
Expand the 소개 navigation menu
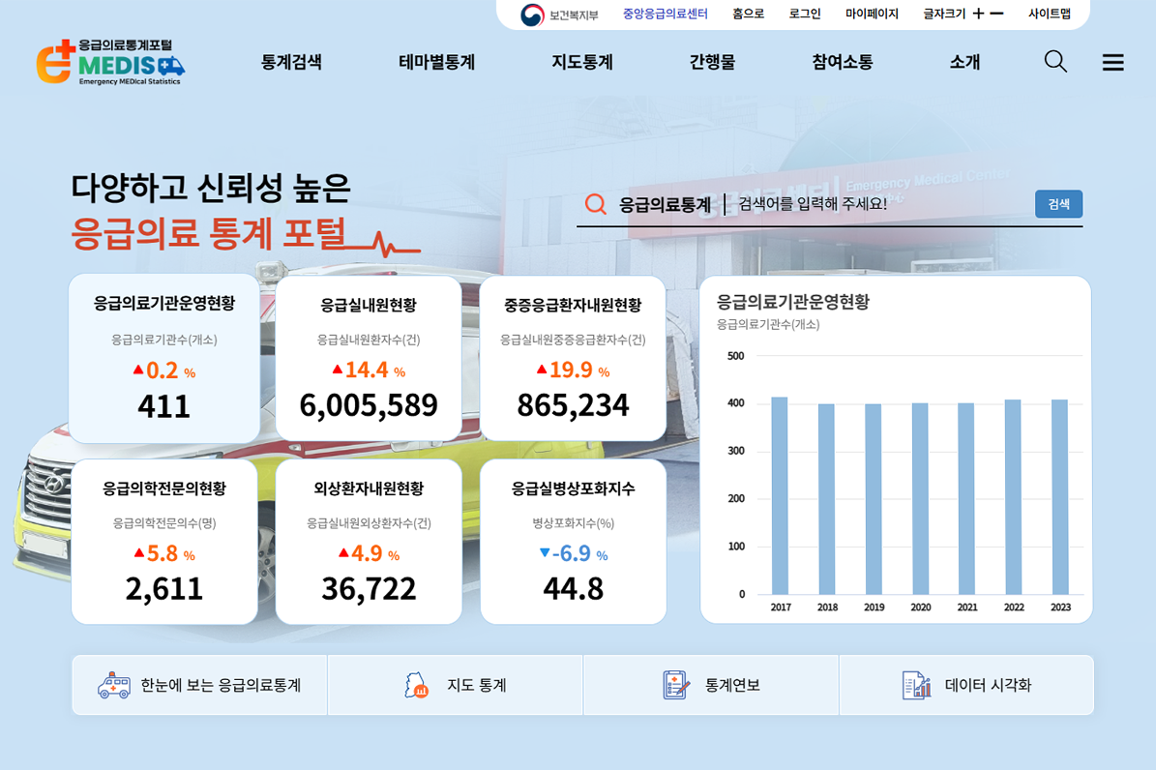coord(964,62)
